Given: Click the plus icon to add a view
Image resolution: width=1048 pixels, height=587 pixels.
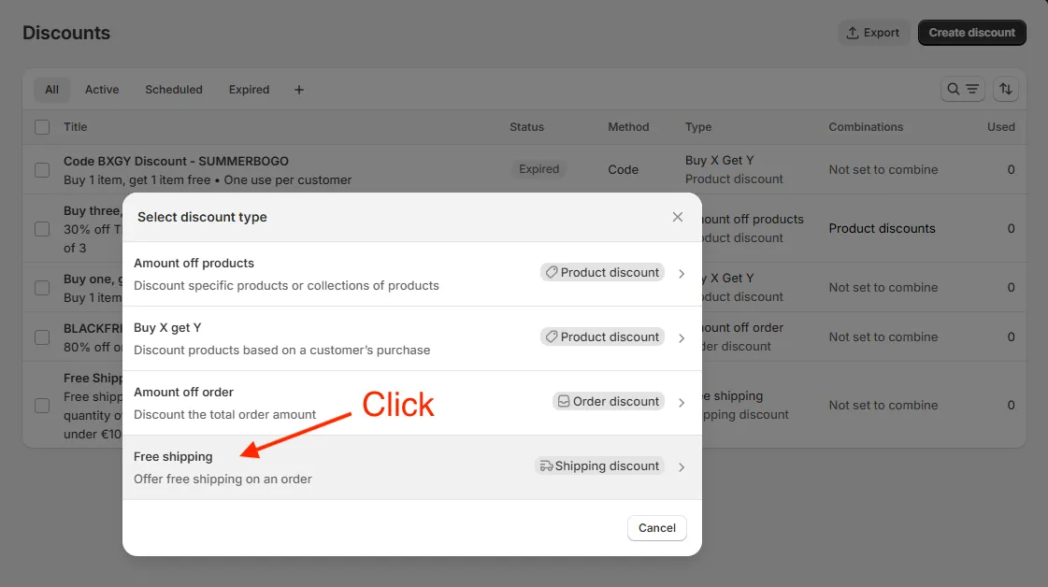Looking at the screenshot, I should click(x=298, y=90).
